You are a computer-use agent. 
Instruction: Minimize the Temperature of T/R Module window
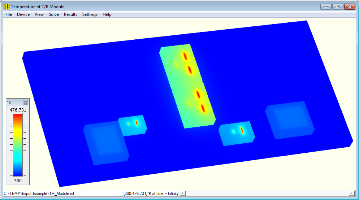(326, 7)
